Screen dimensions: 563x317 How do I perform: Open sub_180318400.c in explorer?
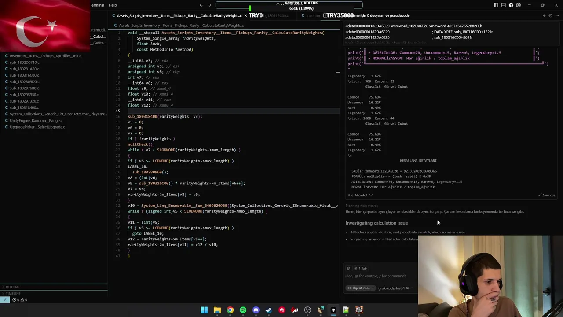click(x=25, y=107)
